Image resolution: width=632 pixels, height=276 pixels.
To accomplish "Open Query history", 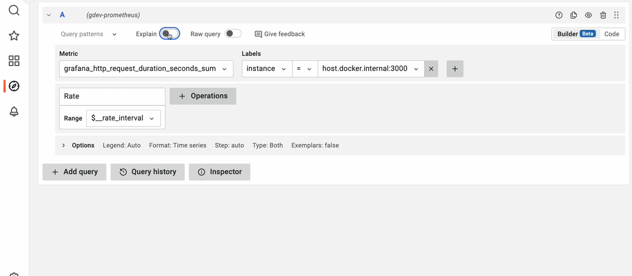I will pos(148,172).
